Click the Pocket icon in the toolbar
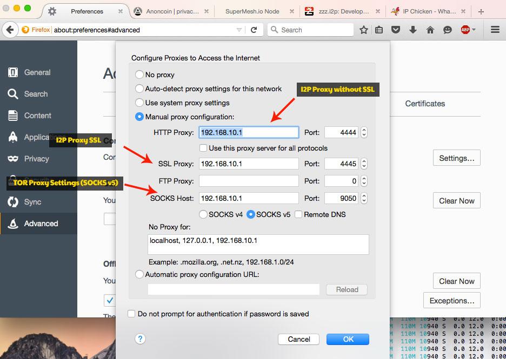This screenshot has height=359, width=506. click(396, 30)
